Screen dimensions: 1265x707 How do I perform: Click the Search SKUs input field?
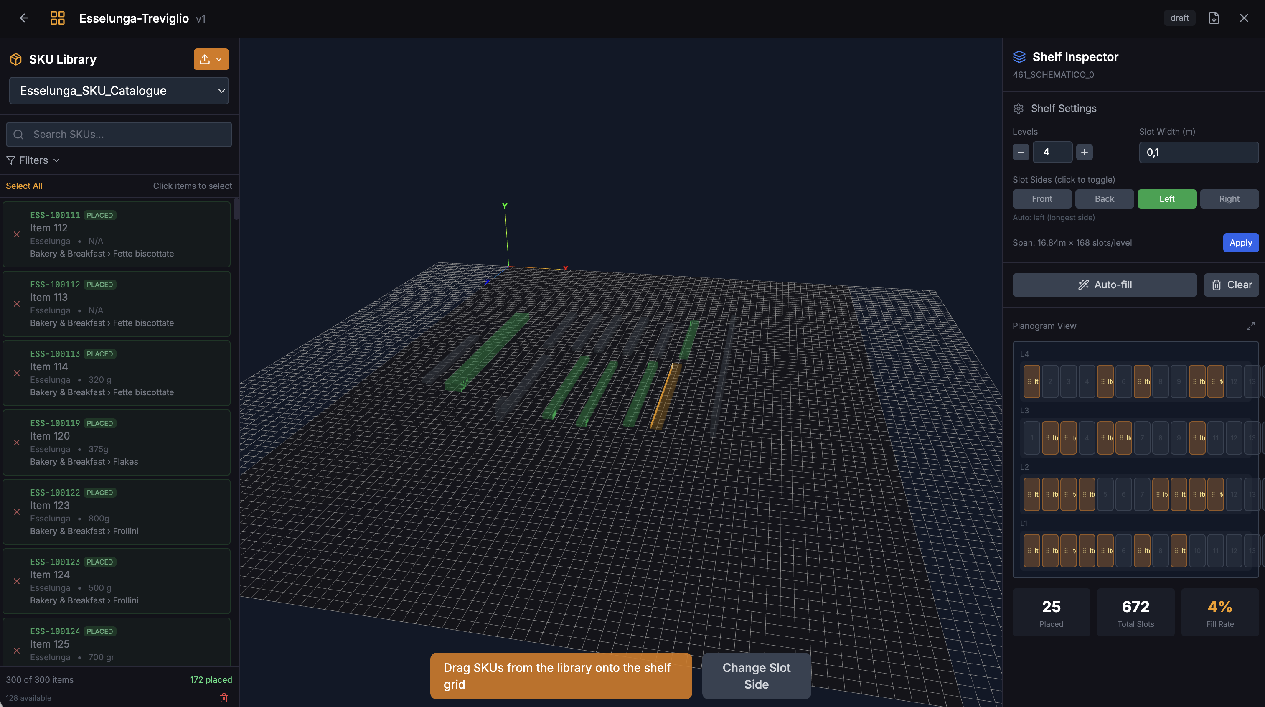click(119, 134)
